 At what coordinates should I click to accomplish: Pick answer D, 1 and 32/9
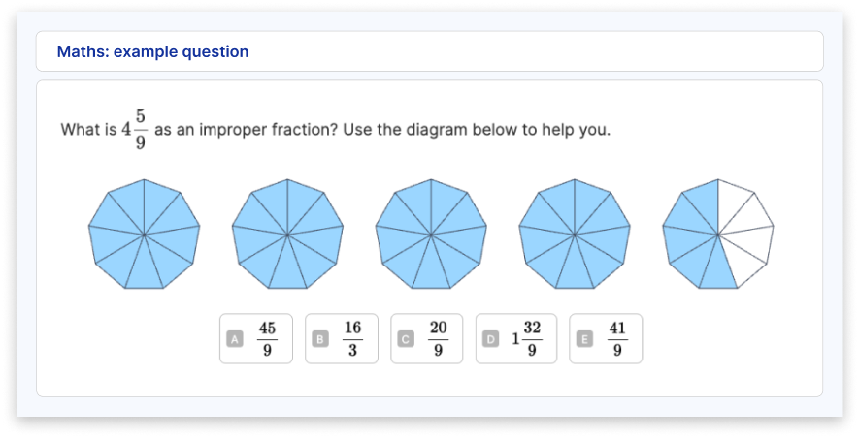(516, 338)
